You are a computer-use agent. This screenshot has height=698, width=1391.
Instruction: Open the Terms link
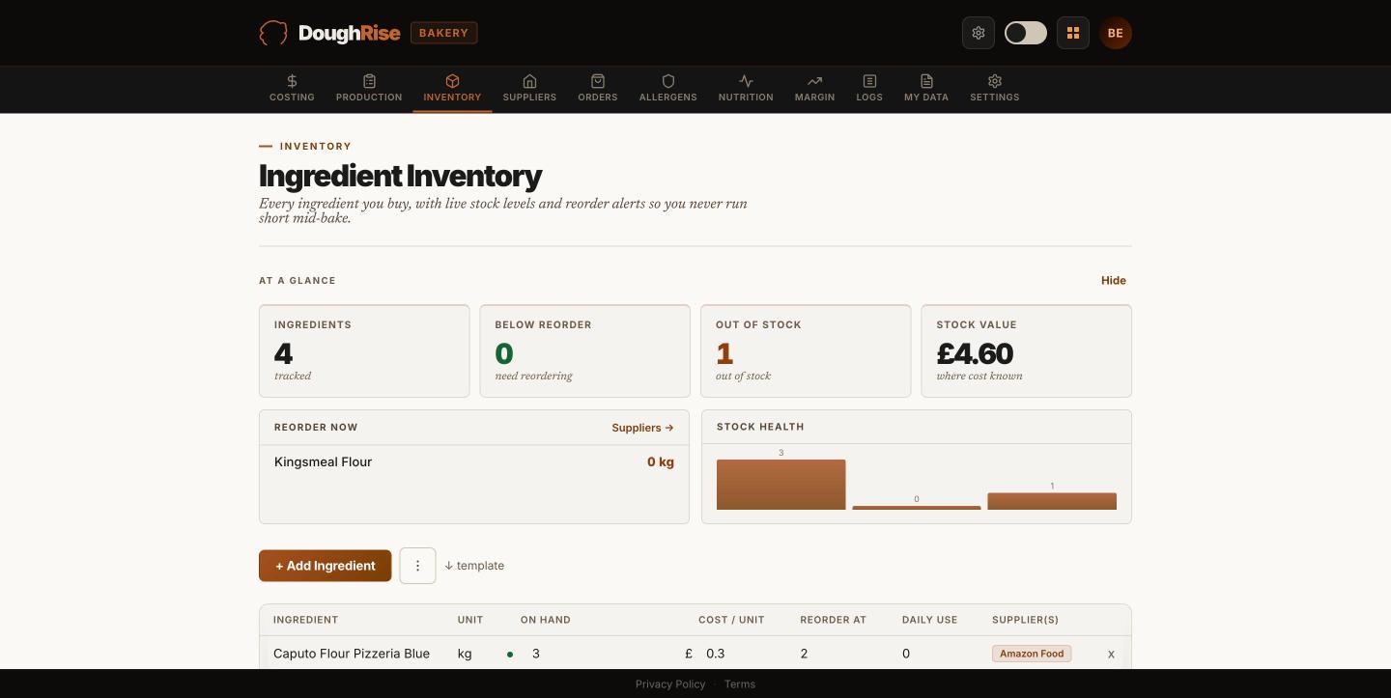pyautogui.click(x=740, y=684)
